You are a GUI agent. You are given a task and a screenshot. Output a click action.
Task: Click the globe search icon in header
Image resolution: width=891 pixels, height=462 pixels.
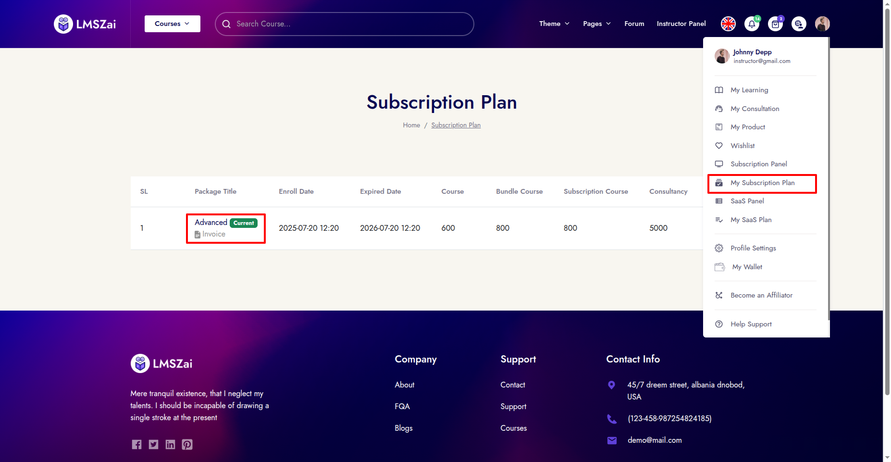click(799, 24)
